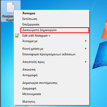Click Κοινή χρήση με menu item
This screenshot has height=107, width=107.
click(33, 49)
